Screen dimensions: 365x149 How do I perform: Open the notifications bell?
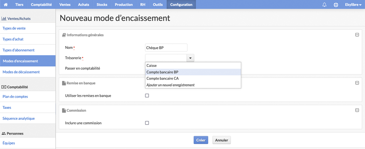tap(324, 5)
